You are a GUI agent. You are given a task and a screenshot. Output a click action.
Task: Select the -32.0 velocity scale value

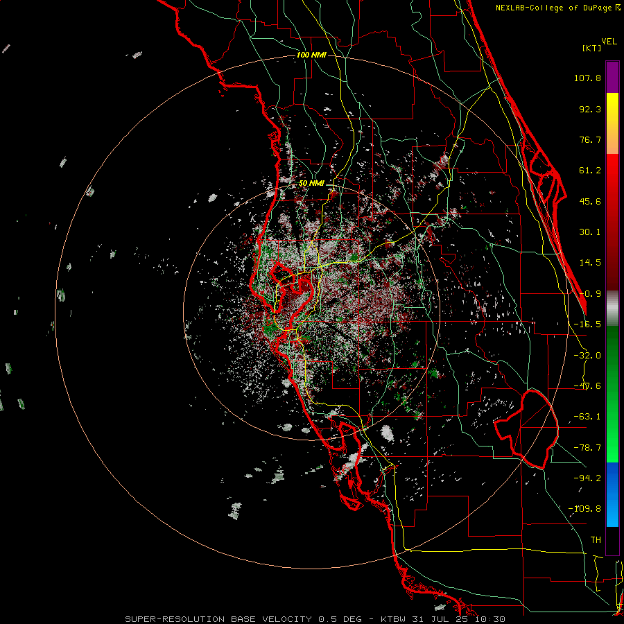pyautogui.click(x=587, y=356)
